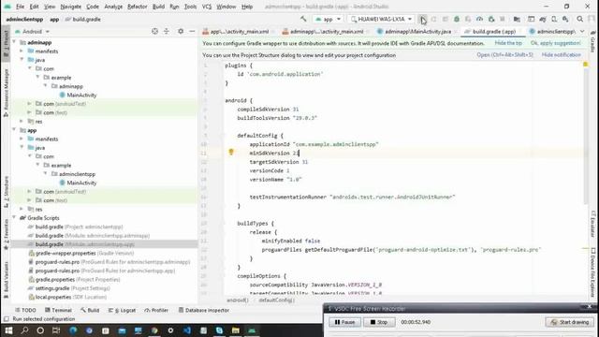This screenshot has height=337, width=599.
Task: Click the 'Hide the tip' link
Action: 508,43
